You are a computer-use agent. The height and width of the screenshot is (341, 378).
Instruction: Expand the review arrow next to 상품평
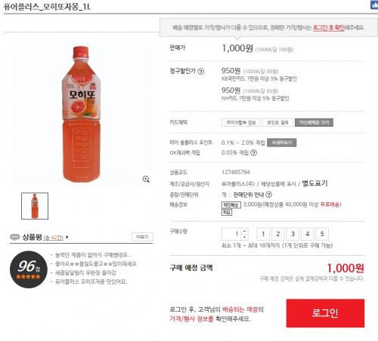[x=67, y=237]
